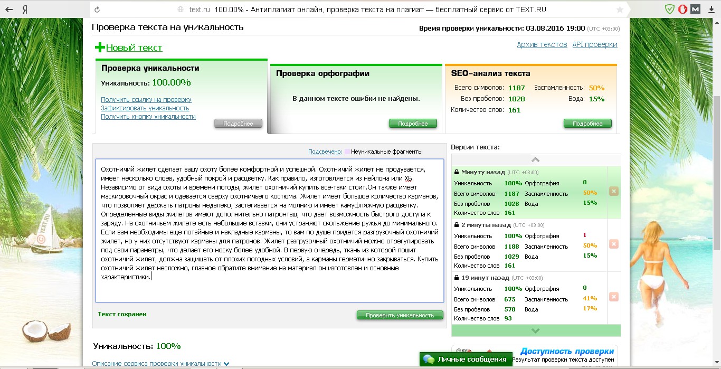This screenshot has height=369, width=721.
Task: Click the Без пробелов 1028 value in SEO panel
Action: (x=516, y=99)
